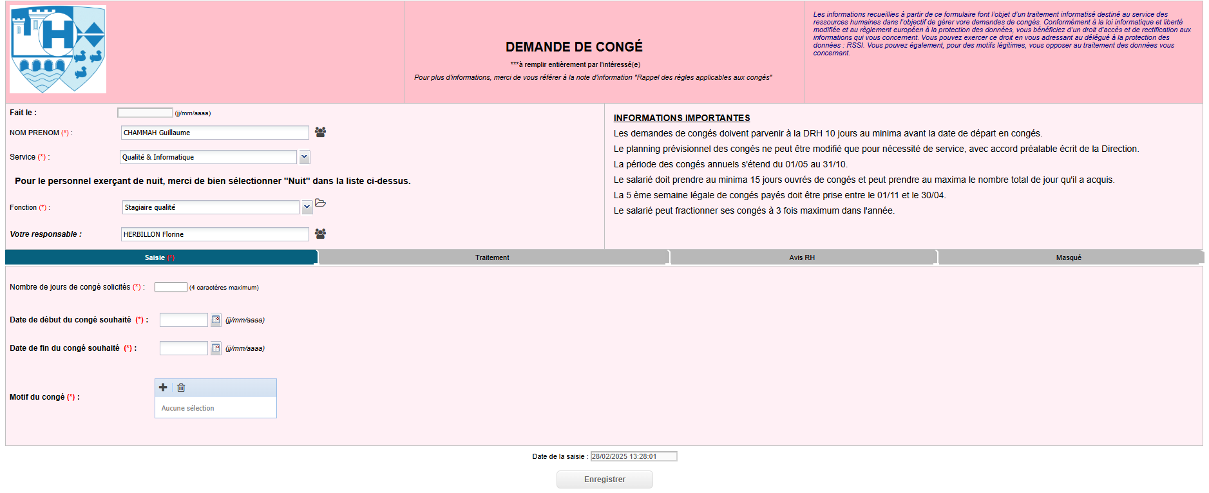Click the folder icon next to Fonction

tap(320, 203)
